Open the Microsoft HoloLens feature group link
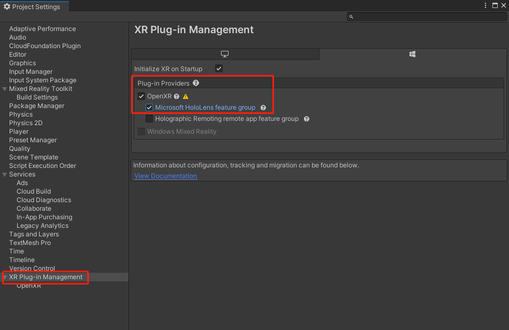 pyautogui.click(x=205, y=108)
